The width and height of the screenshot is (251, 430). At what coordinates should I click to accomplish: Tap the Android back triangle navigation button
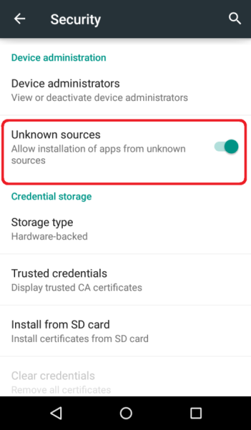coord(56,413)
